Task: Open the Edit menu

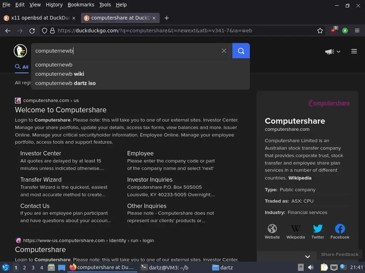Action: pyautogui.click(x=20, y=5)
